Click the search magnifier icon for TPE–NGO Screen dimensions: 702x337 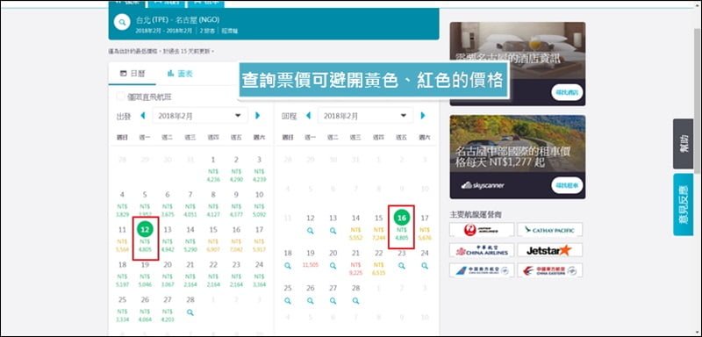click(122, 21)
